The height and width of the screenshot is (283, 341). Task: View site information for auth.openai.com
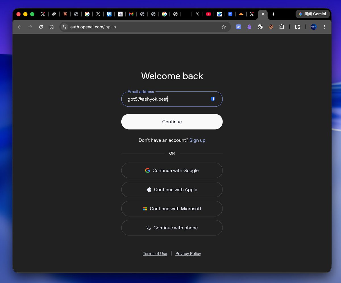[x=65, y=27]
